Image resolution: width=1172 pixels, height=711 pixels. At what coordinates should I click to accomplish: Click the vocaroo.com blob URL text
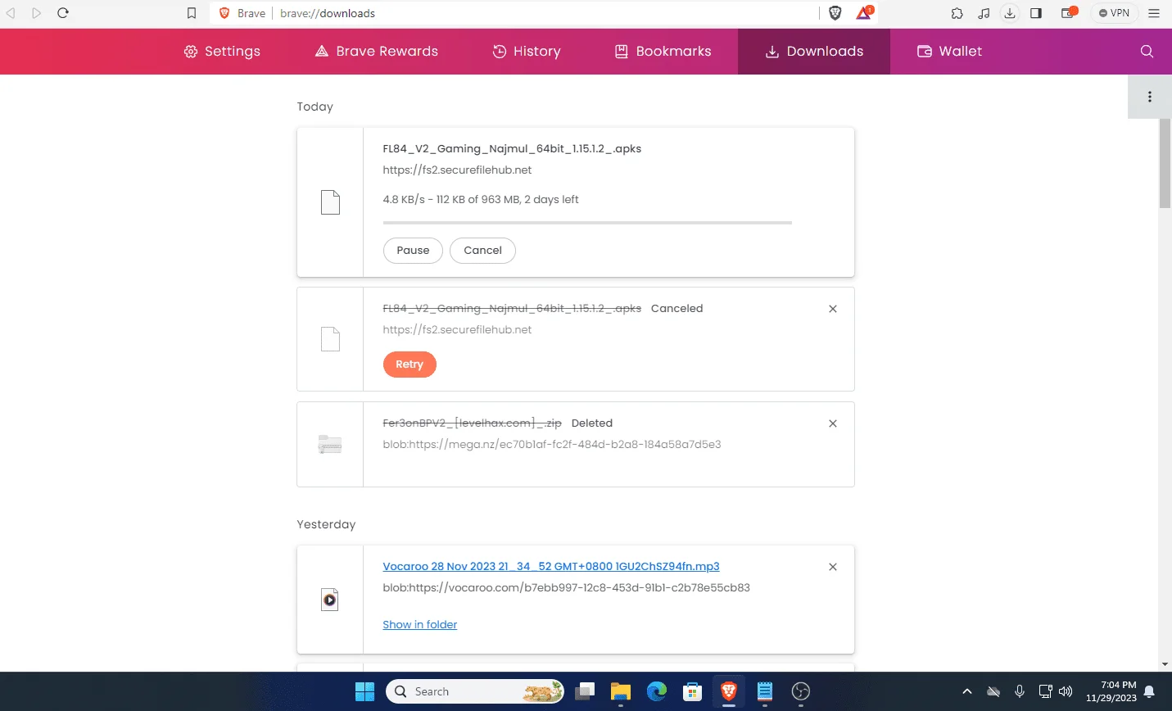(x=567, y=588)
